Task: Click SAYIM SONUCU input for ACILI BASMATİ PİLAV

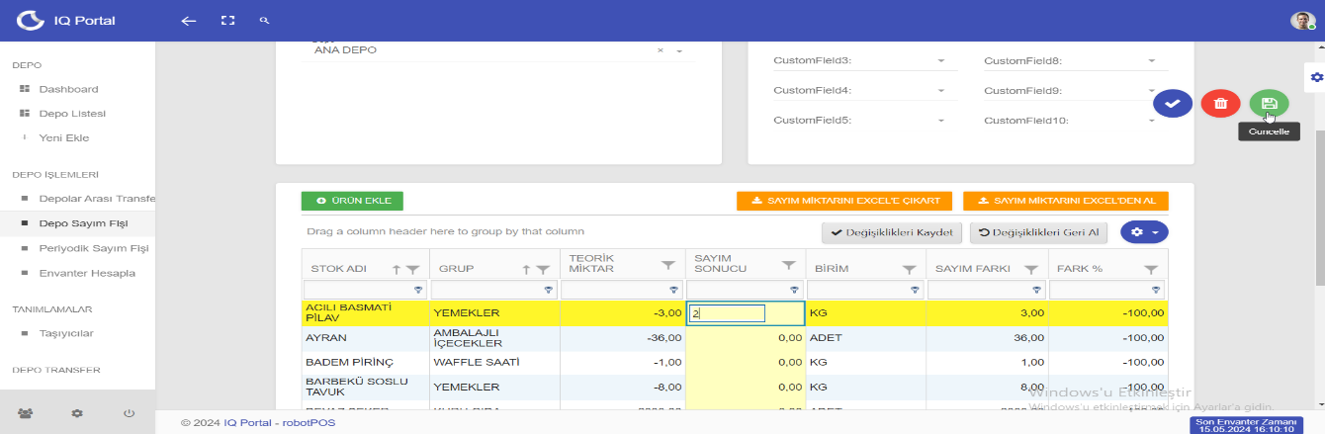Action: [x=728, y=313]
